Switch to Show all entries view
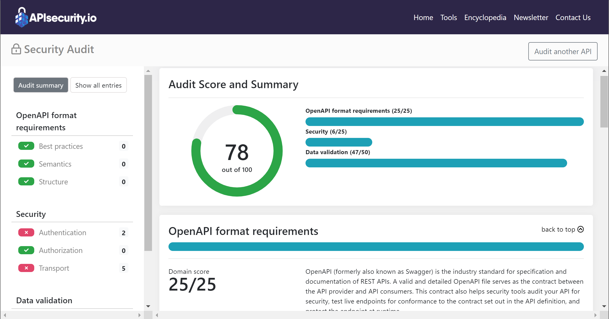The image size is (609, 319). pyautogui.click(x=98, y=85)
